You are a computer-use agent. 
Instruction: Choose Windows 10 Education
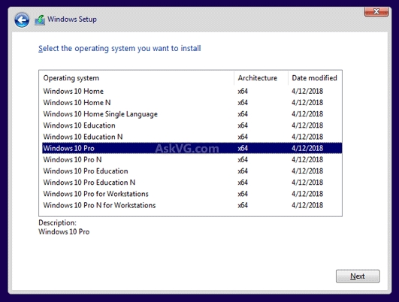click(192, 125)
